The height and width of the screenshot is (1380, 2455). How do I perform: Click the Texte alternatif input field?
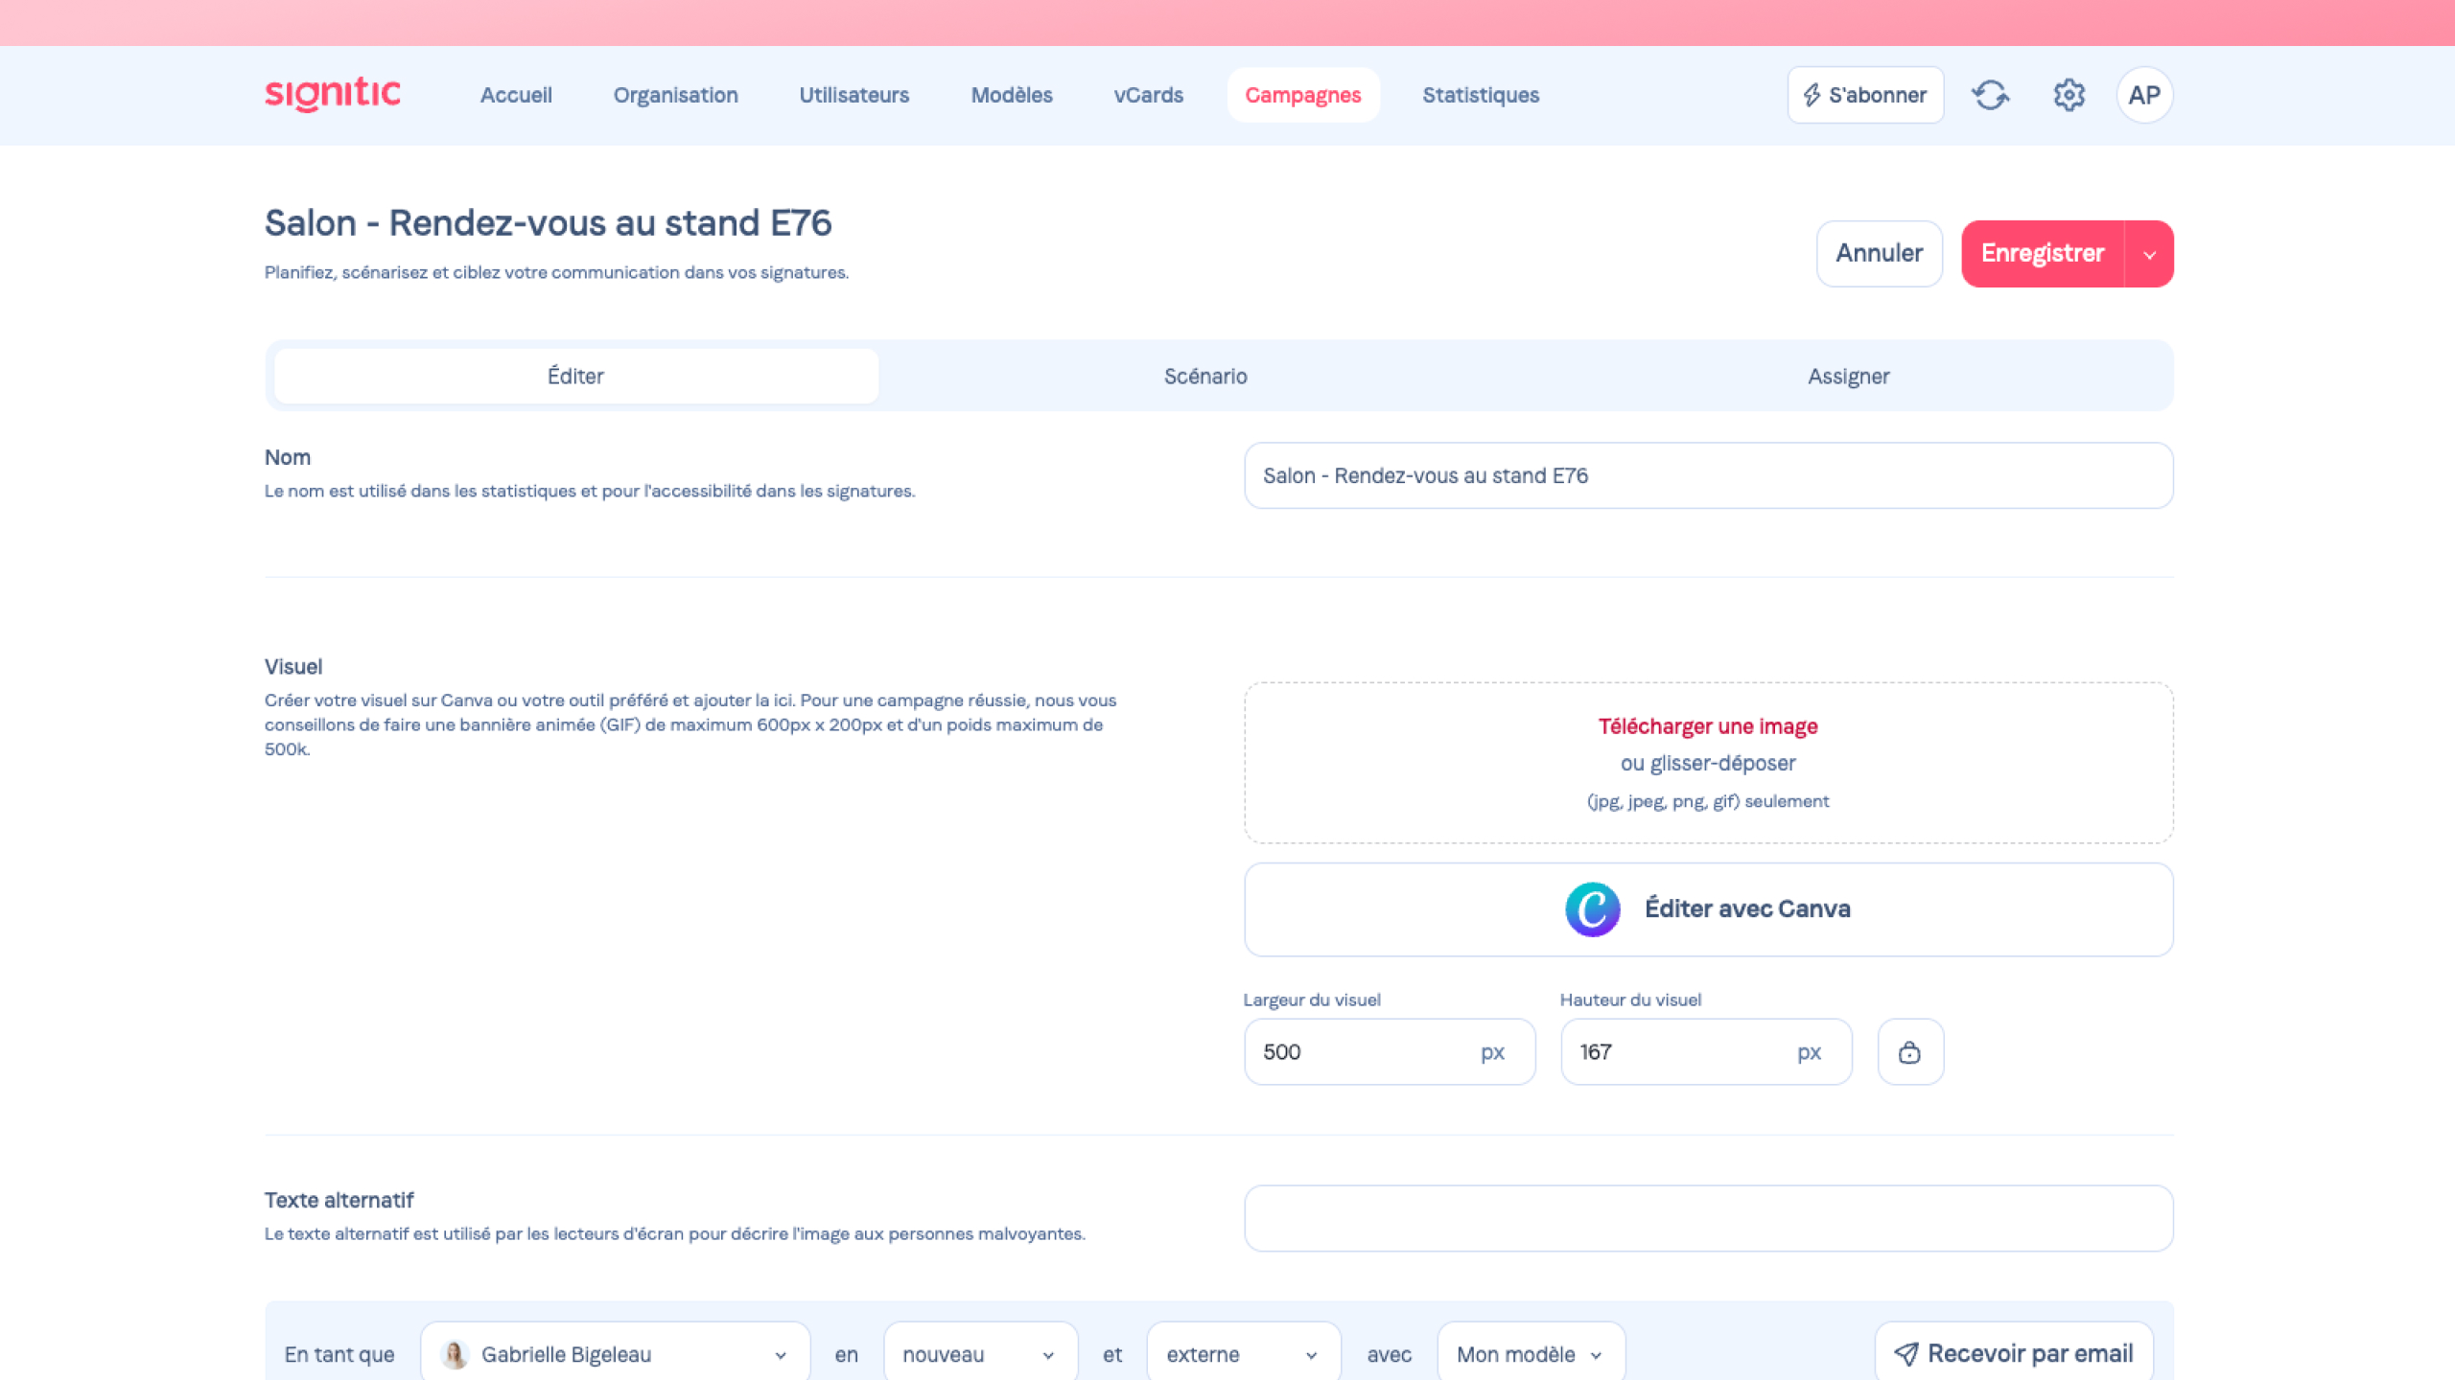[1707, 1218]
